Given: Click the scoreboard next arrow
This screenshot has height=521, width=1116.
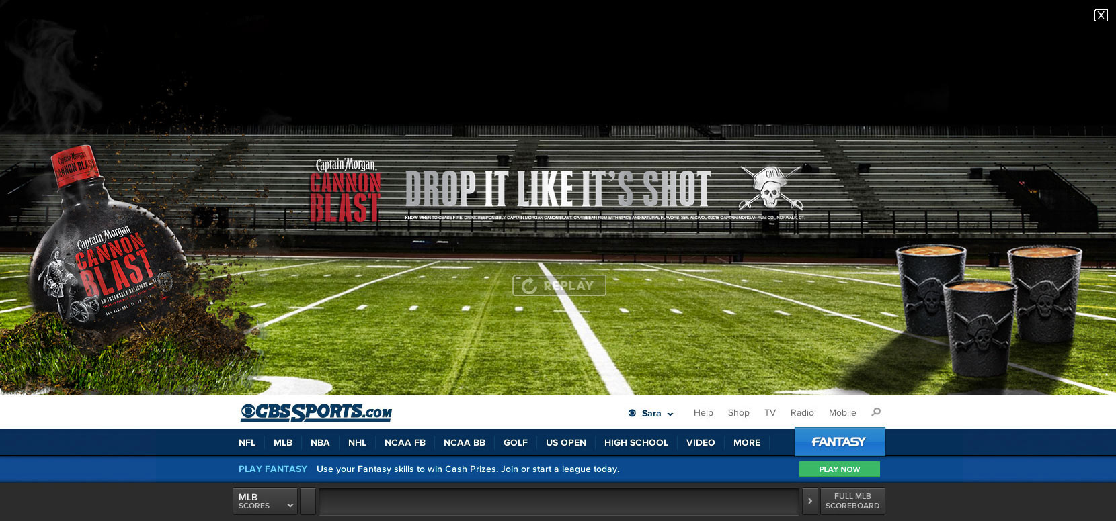Looking at the screenshot, I should coord(810,502).
